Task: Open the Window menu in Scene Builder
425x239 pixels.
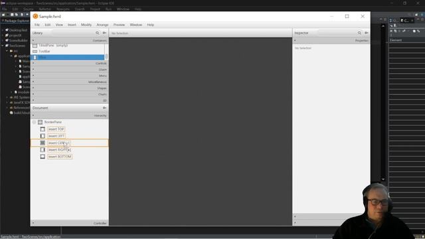Action: [135, 25]
